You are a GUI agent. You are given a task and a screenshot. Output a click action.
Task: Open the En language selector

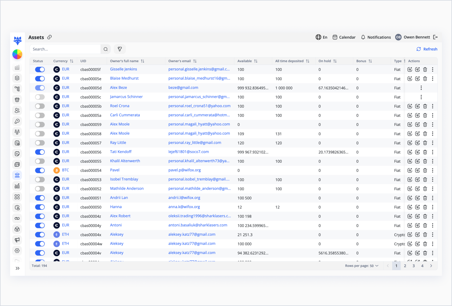[321, 37]
